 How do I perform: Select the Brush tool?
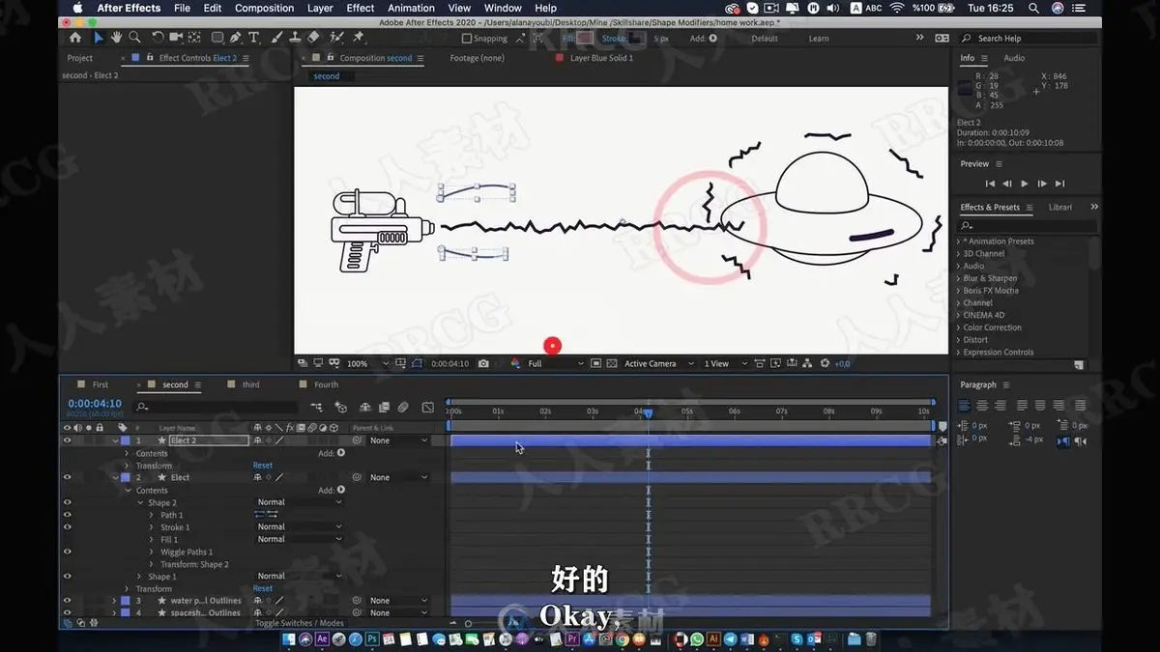(x=276, y=38)
